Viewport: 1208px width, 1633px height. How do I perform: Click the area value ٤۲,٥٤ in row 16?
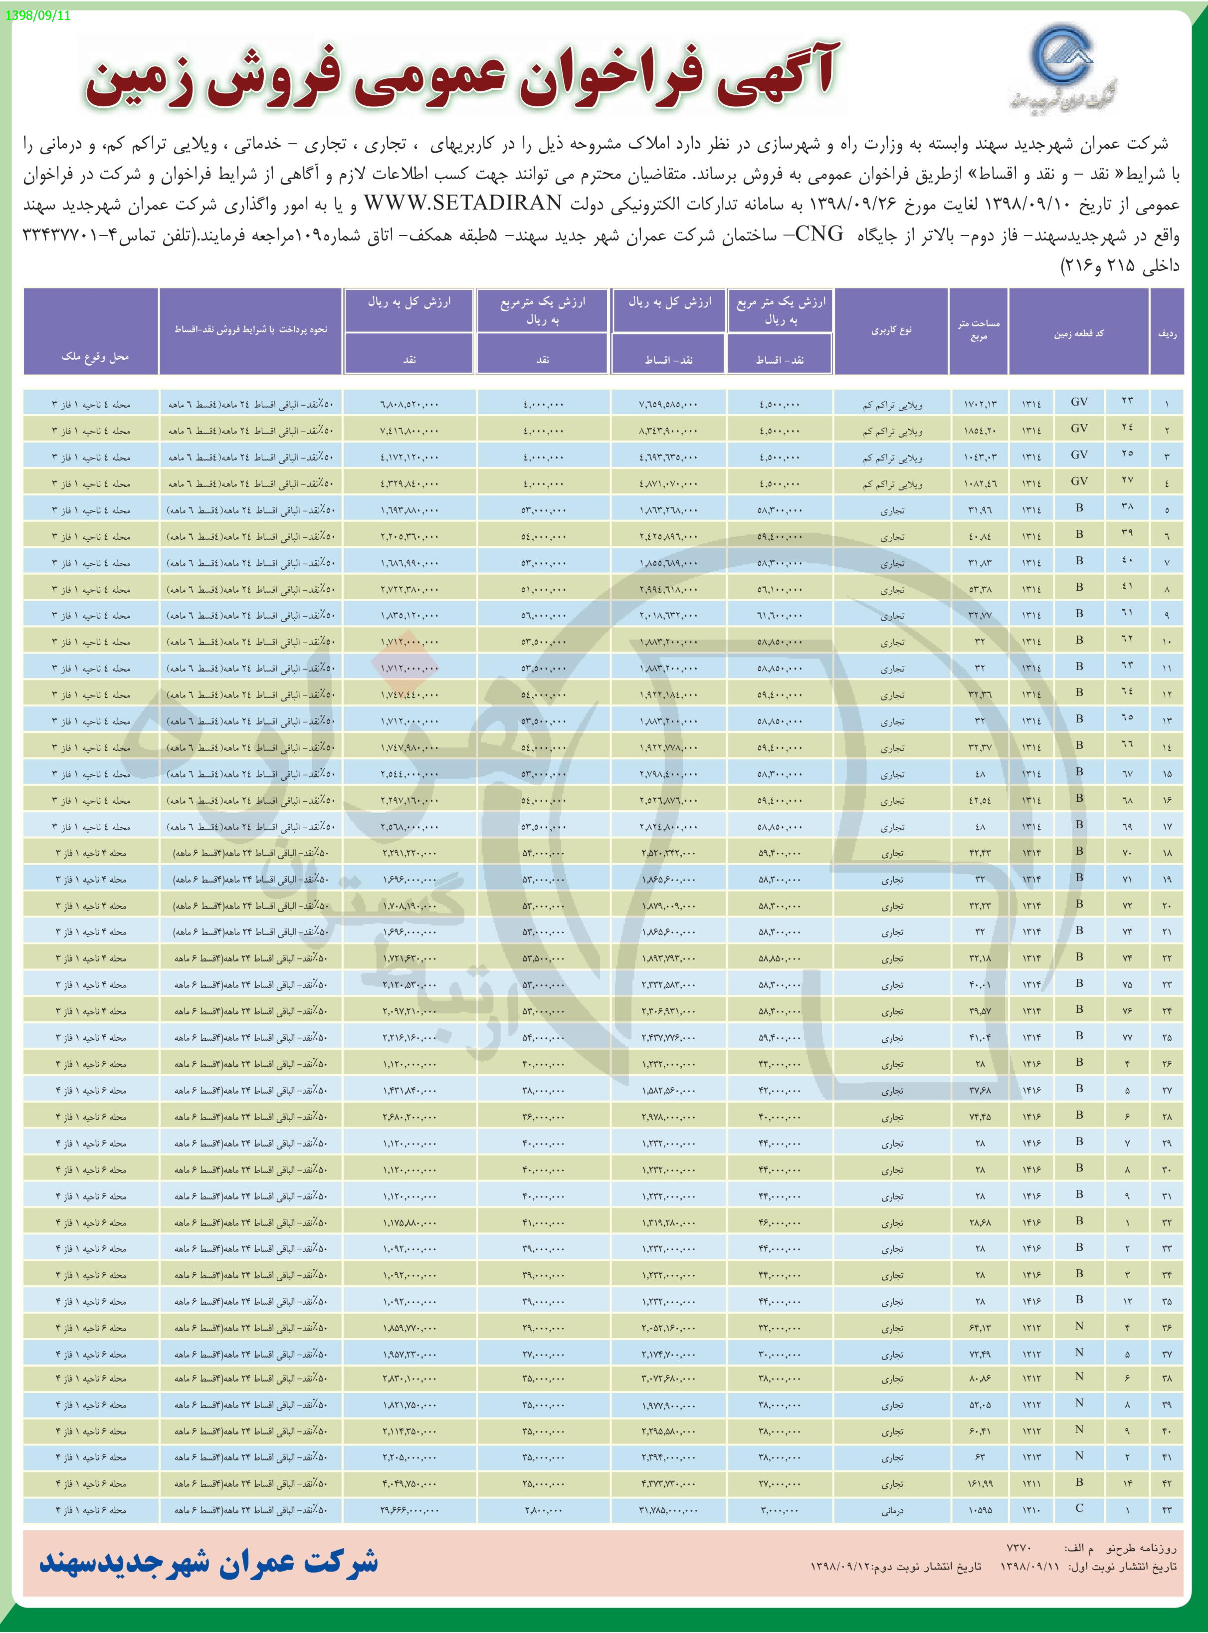(x=980, y=801)
